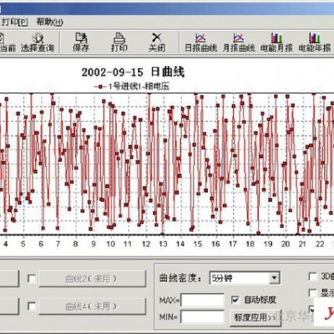The image size is (334, 334).
Task: Click the 曲线2(未用) button
Action: 92,279
